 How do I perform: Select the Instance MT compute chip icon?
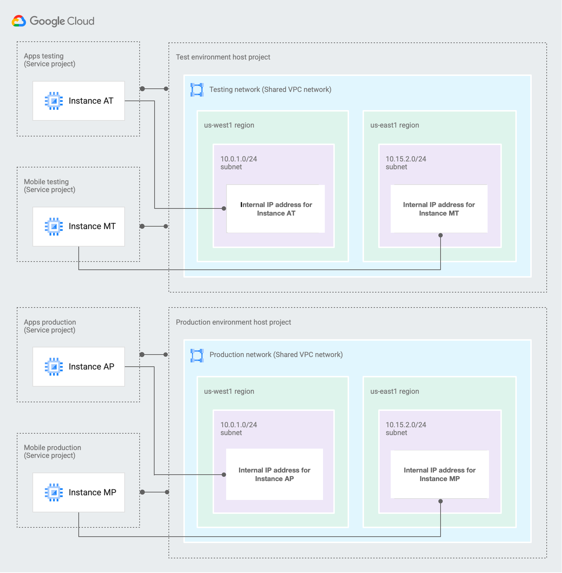coord(54,226)
